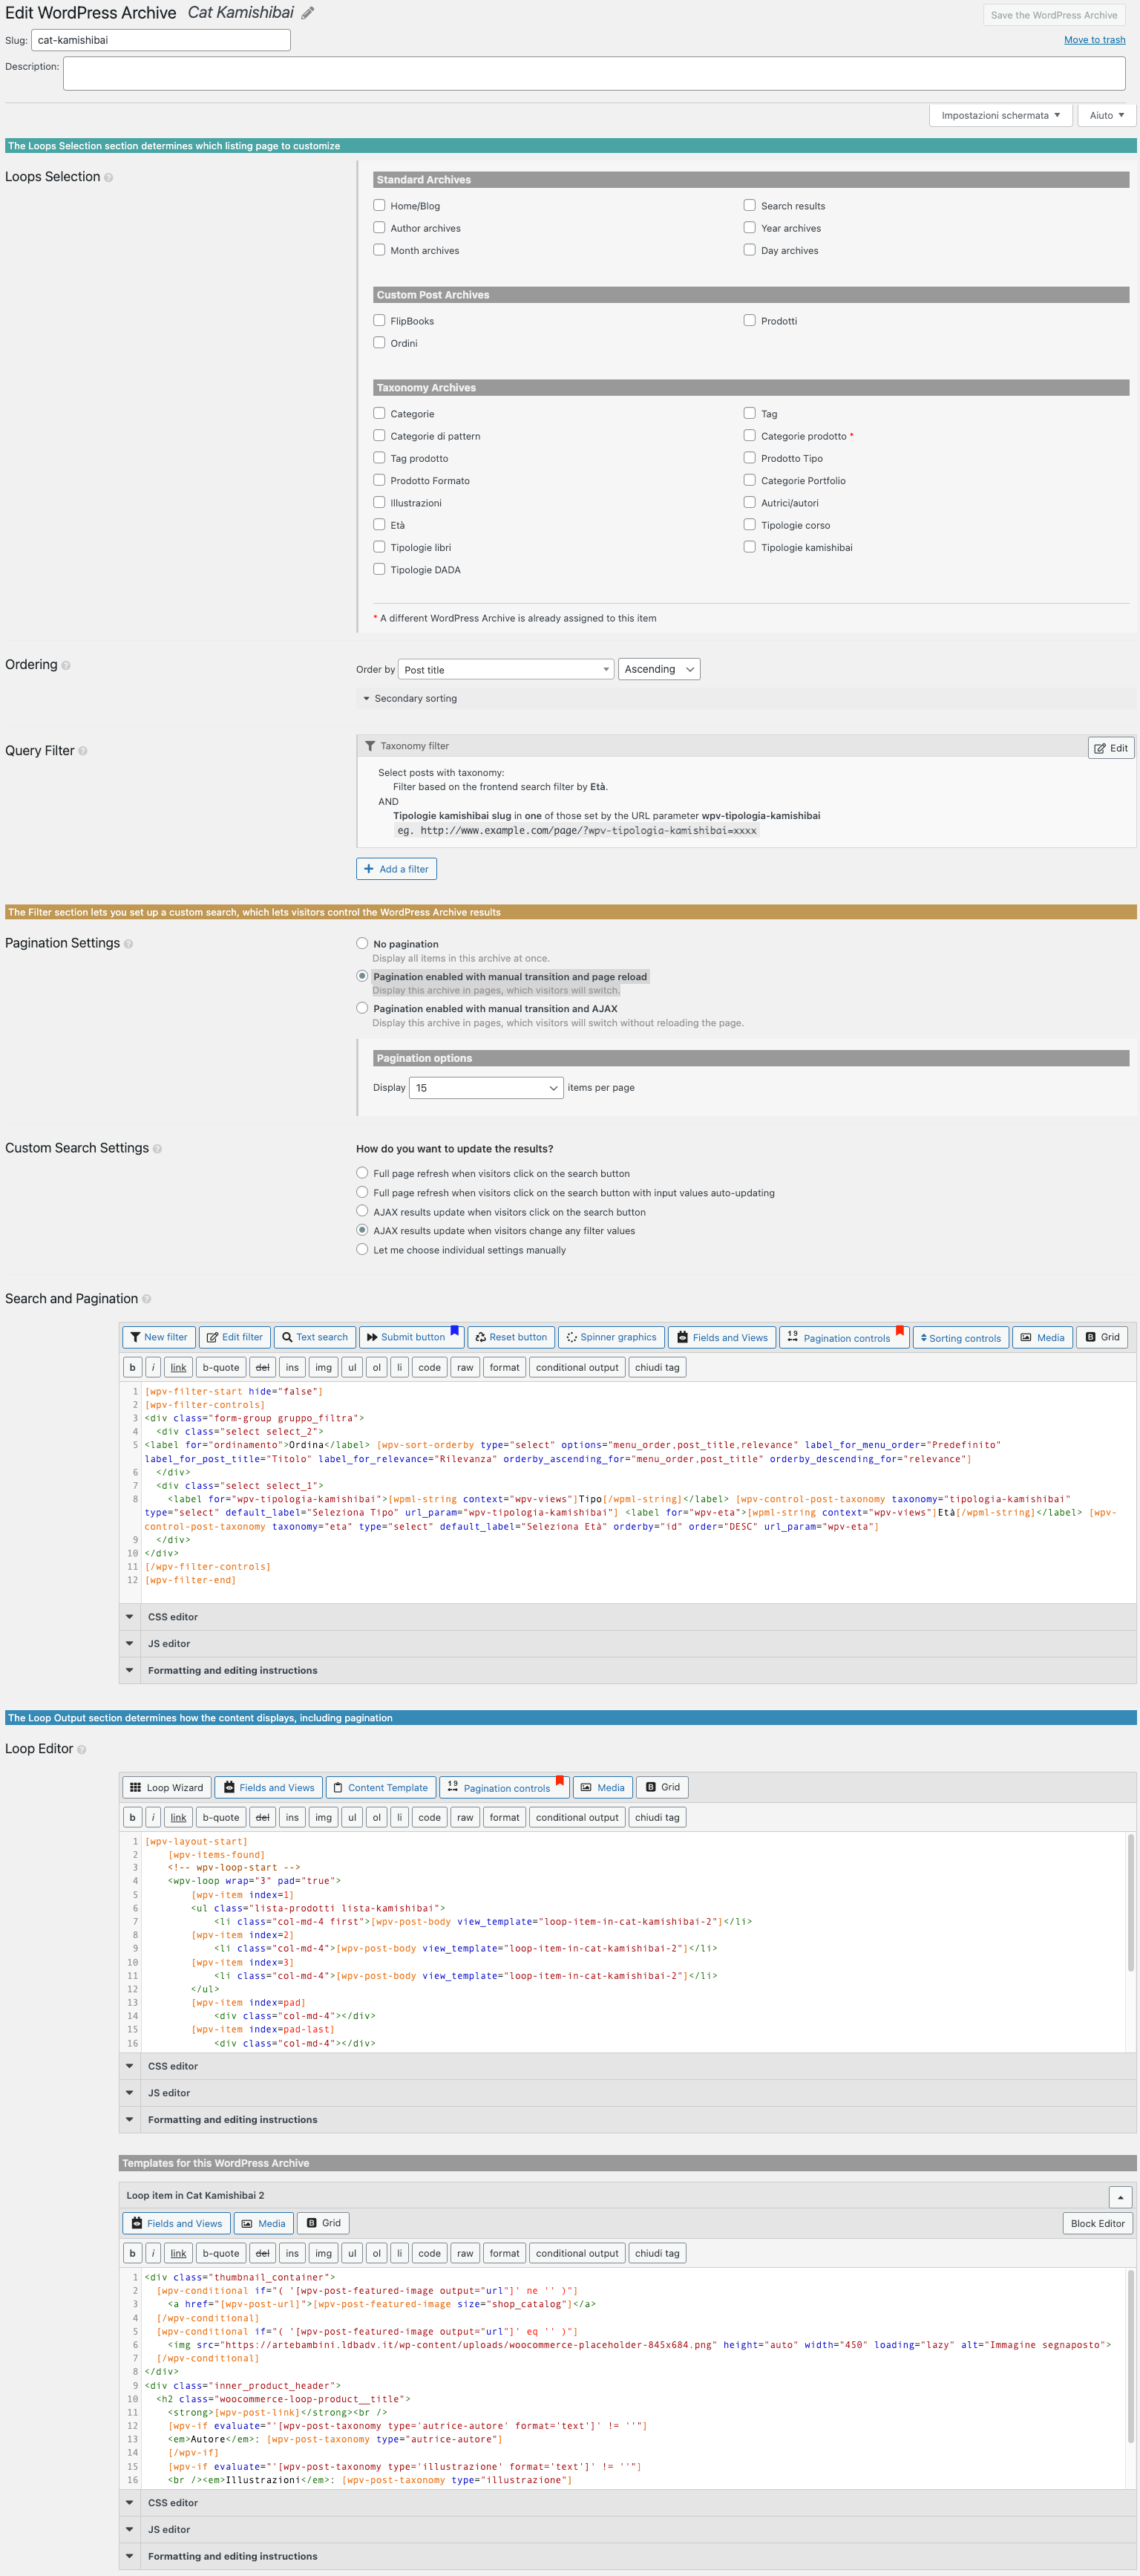Expand JS editor under Loop Editor
The width and height of the screenshot is (1140, 2576).
(x=627, y=2093)
